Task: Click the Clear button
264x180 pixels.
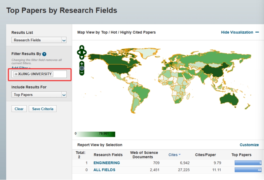Action: pos(19,109)
